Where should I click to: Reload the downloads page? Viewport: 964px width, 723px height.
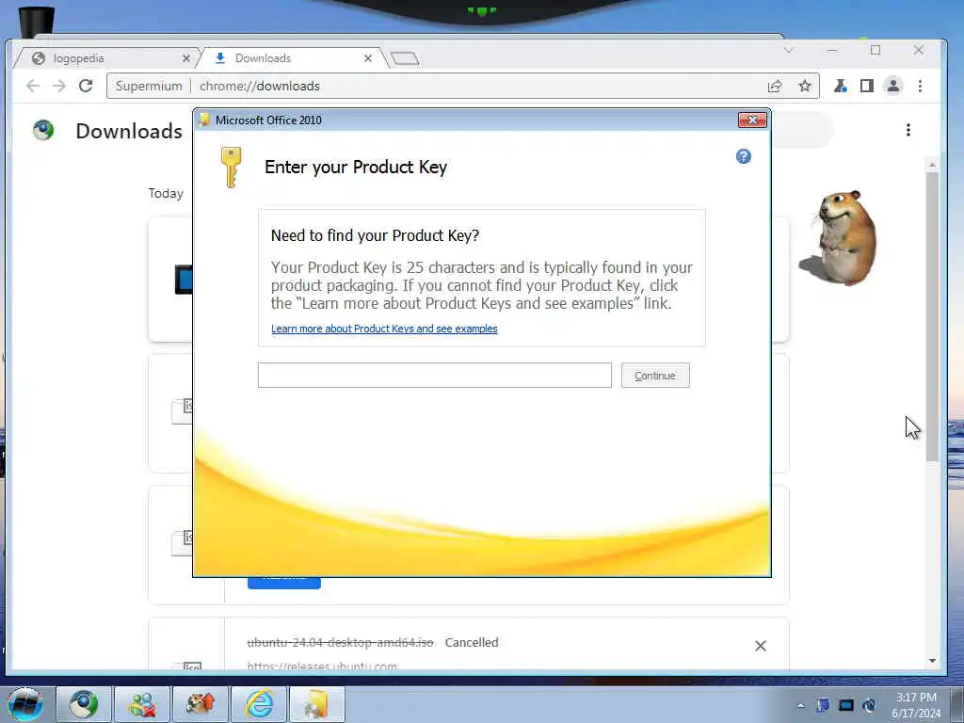86,86
